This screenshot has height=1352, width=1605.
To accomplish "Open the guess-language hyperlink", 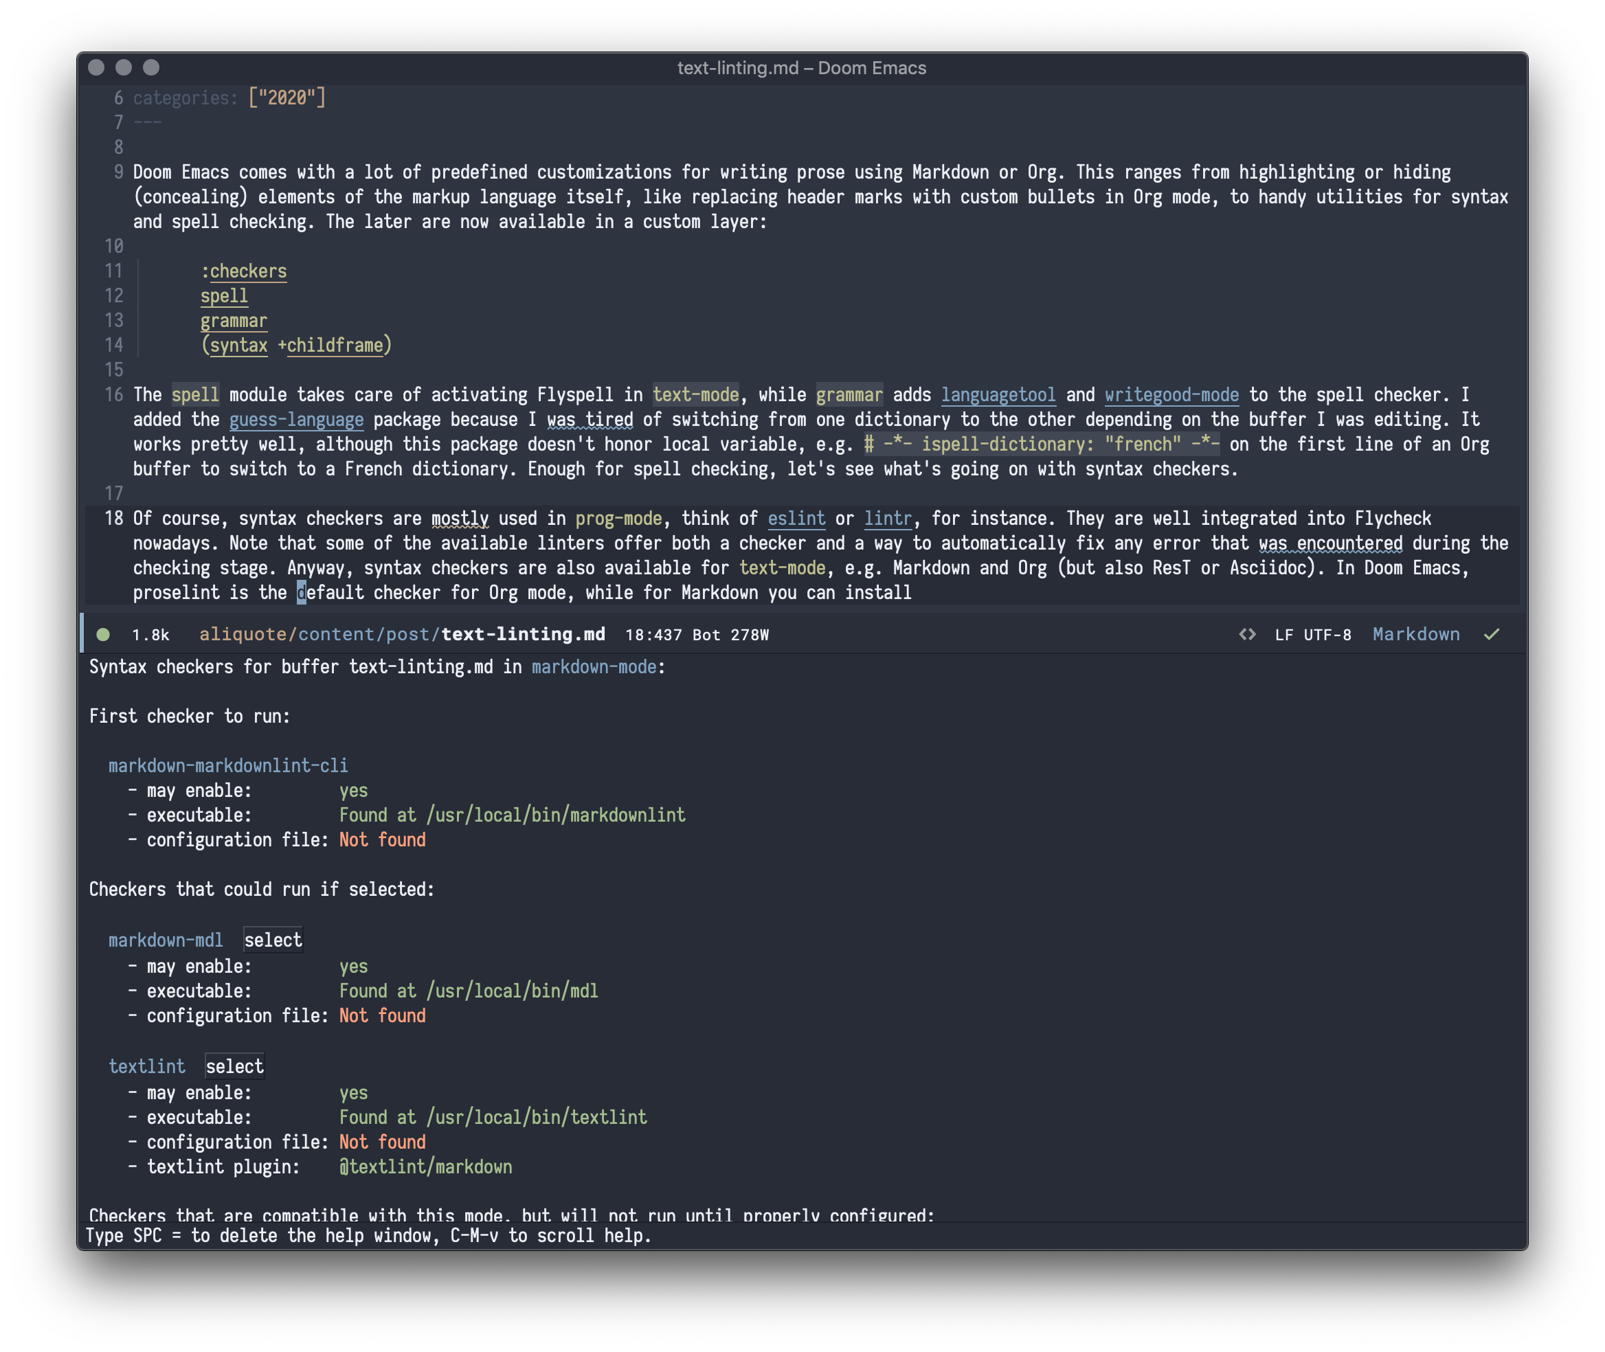I will click(296, 419).
